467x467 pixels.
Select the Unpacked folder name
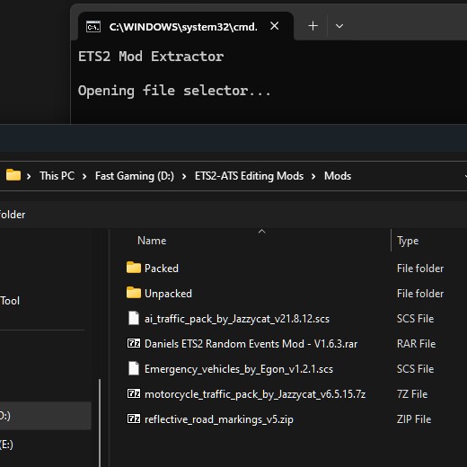pyautogui.click(x=168, y=294)
